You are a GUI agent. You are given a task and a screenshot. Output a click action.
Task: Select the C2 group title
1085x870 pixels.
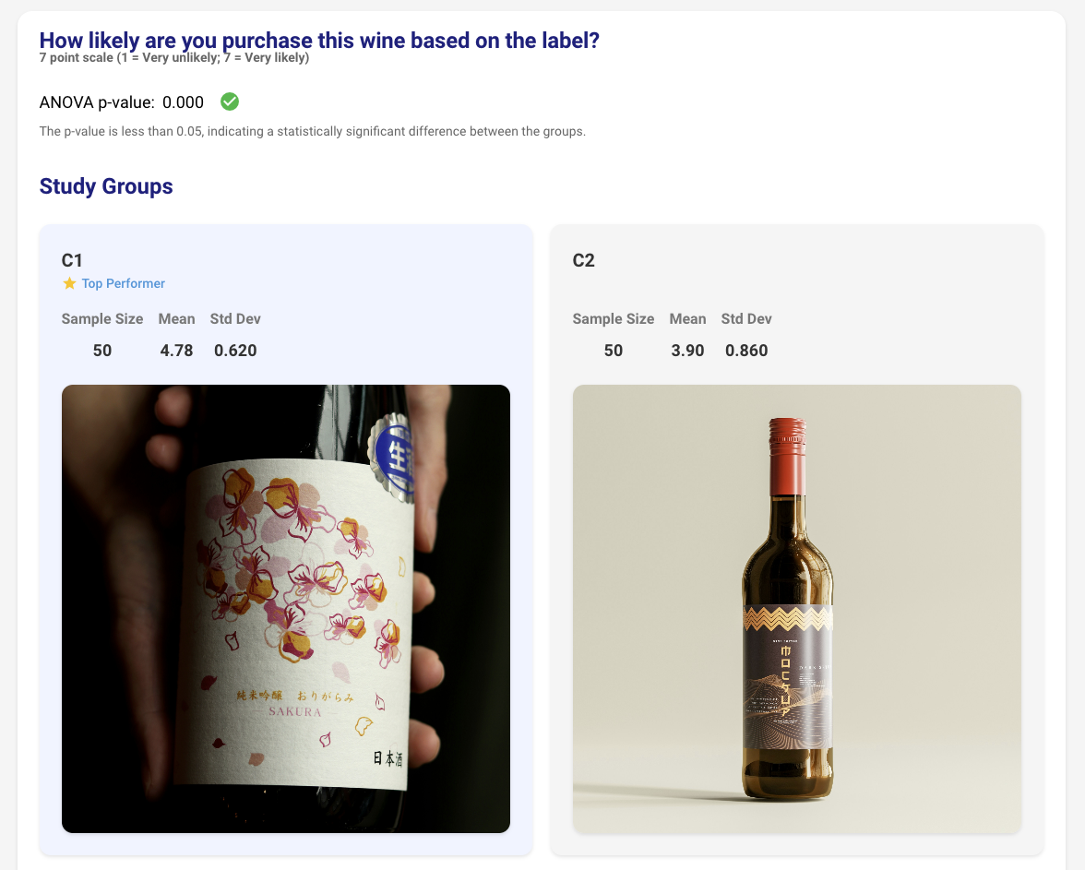coord(583,260)
